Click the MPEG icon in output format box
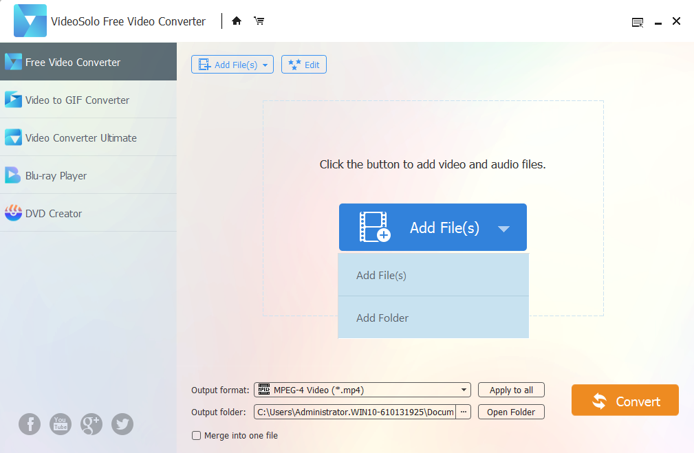Viewport: 694px width, 453px height. click(264, 389)
